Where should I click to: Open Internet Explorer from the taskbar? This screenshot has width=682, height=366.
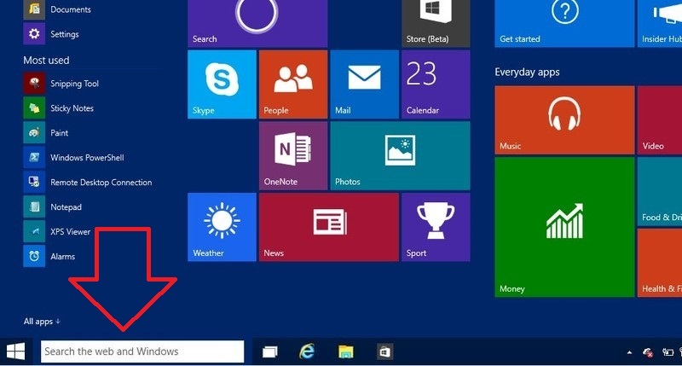point(308,351)
